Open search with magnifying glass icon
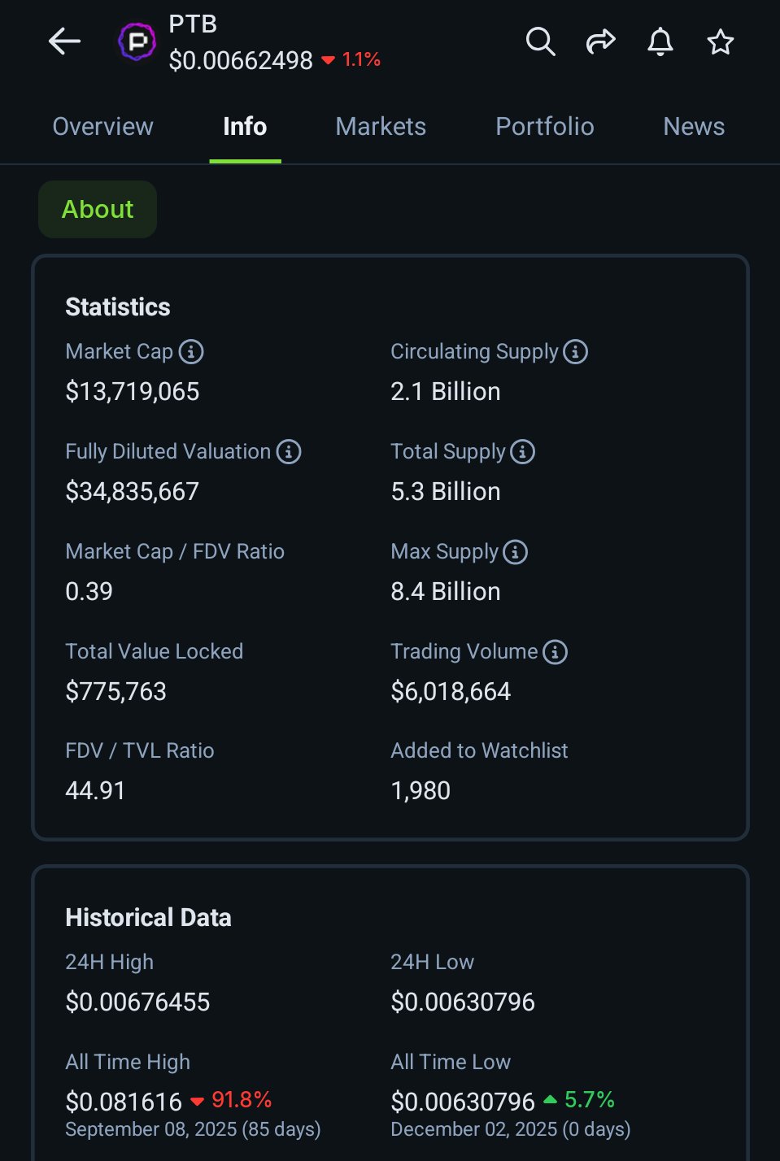Image resolution: width=780 pixels, height=1161 pixels. coord(540,41)
